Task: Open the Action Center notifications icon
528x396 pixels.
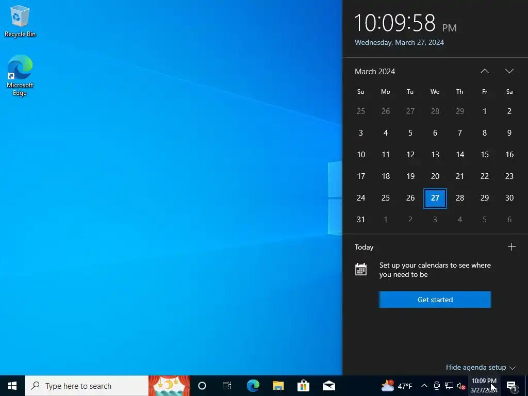Action: coord(511,386)
